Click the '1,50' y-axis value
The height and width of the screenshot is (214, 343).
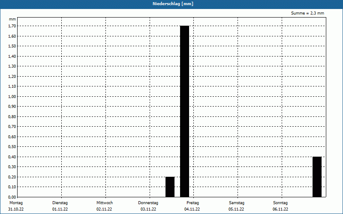(12, 46)
